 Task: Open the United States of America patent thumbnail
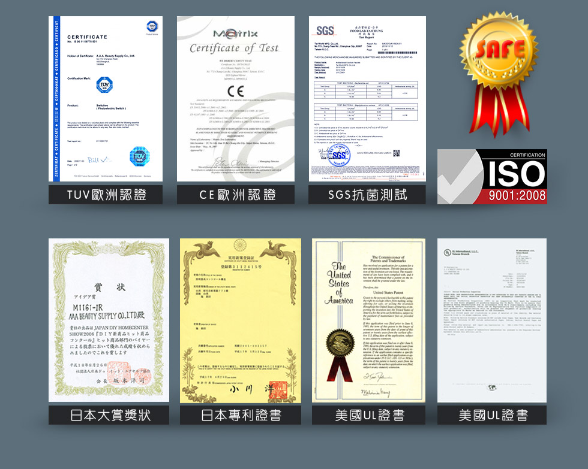click(x=368, y=320)
